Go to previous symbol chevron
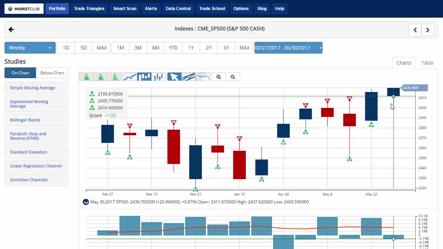This screenshot has width=443, height=249. coord(415,30)
